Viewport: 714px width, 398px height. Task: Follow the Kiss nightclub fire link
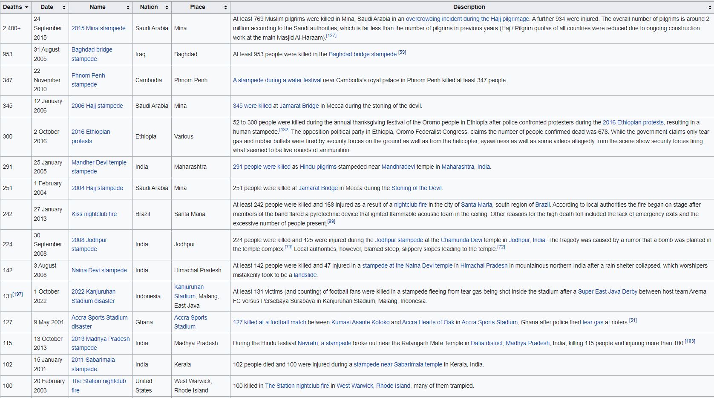pyautogui.click(x=94, y=214)
